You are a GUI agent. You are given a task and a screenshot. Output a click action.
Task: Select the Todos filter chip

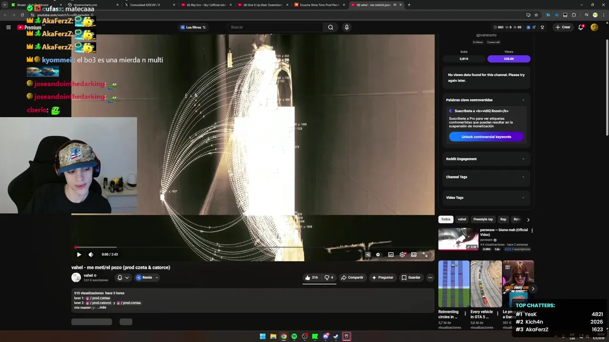(445, 219)
